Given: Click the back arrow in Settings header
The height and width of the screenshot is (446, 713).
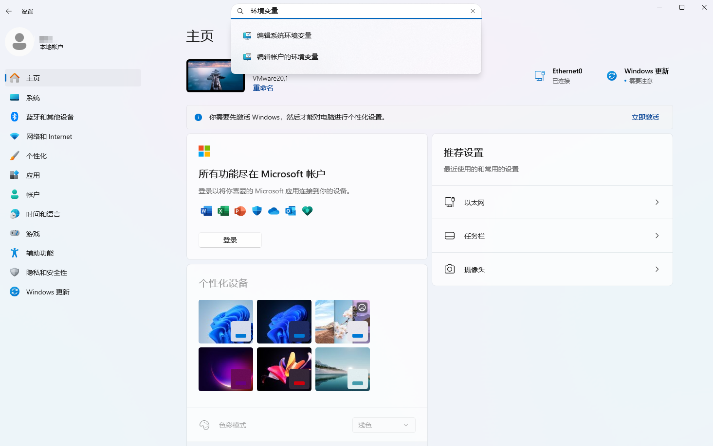Looking at the screenshot, I should tap(9, 11).
